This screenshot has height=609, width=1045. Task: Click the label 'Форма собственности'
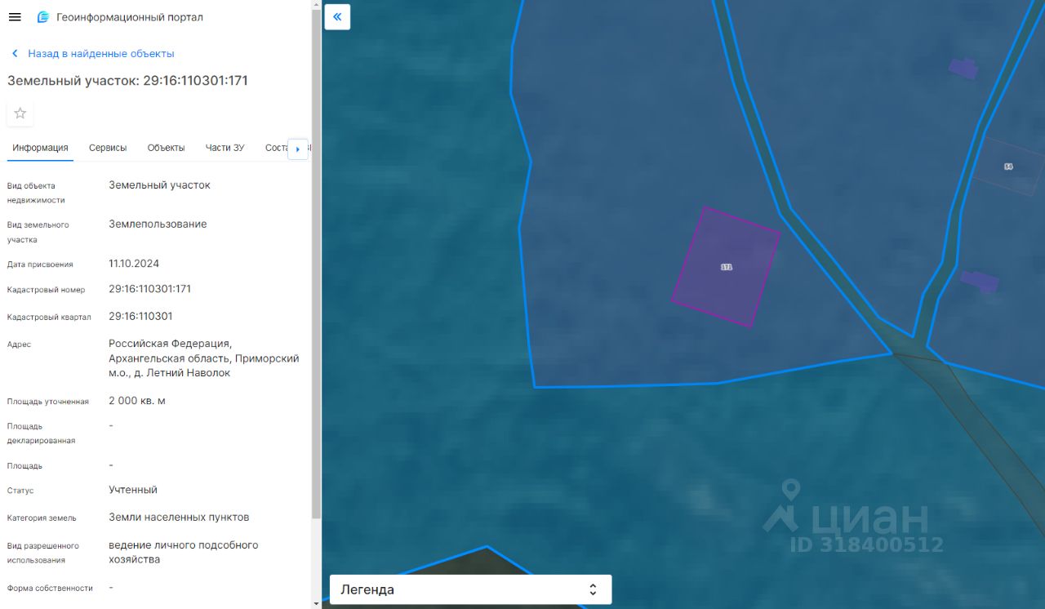(x=50, y=589)
